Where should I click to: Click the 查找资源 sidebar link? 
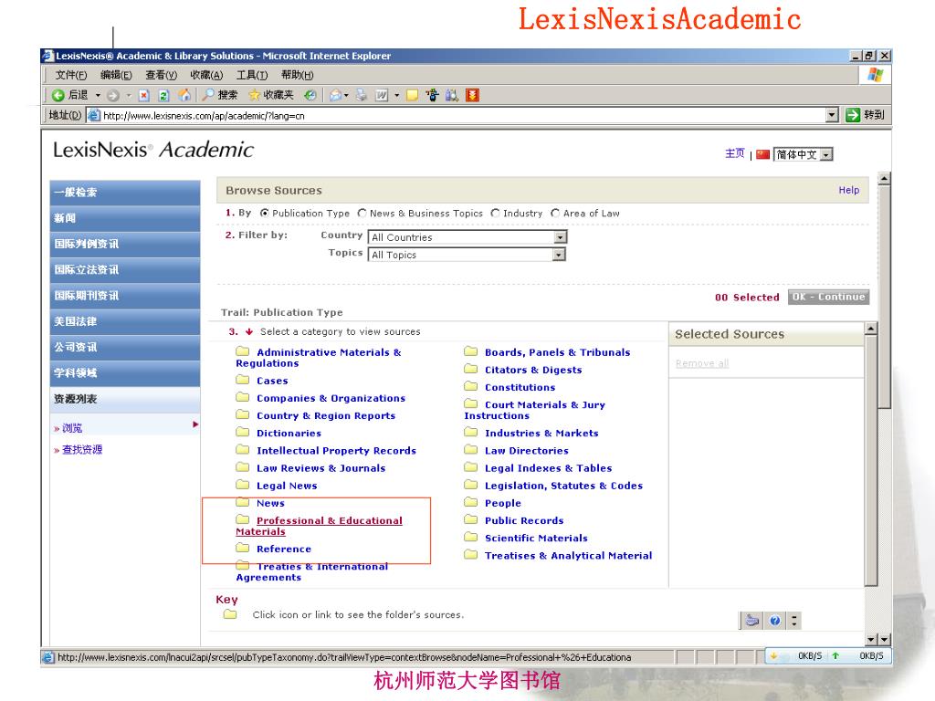(x=82, y=449)
